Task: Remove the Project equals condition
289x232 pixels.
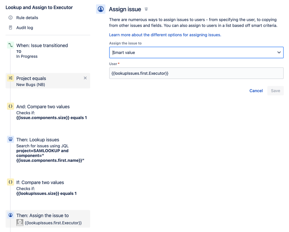Action: point(85,78)
